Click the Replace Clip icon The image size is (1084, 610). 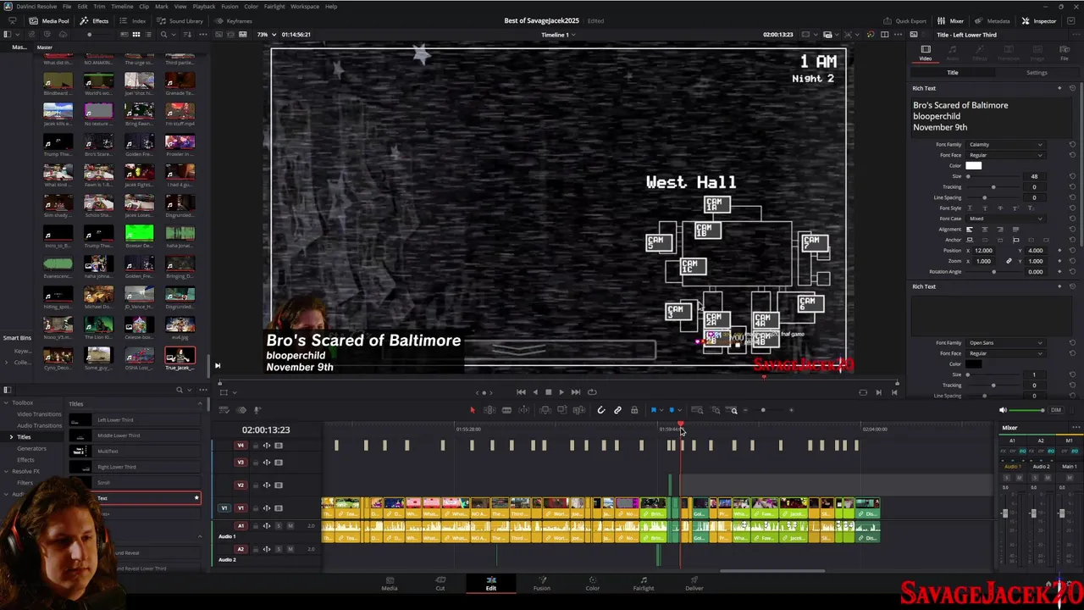(579, 410)
